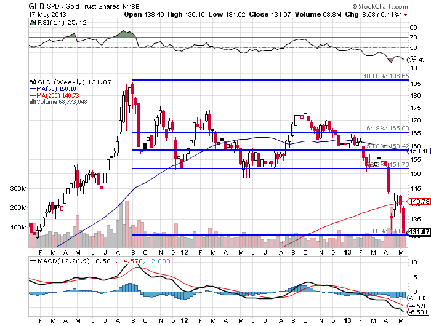Click the Close 131.07 value

pos(270,14)
